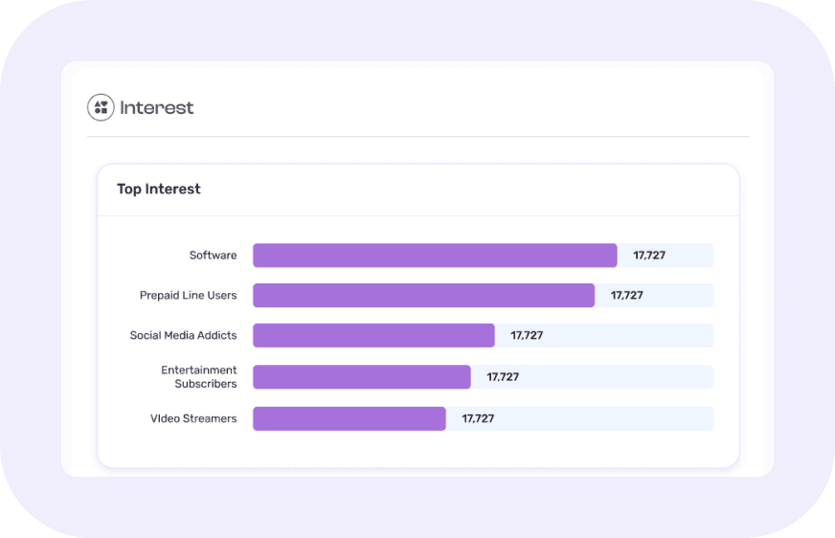Viewport: 835px width, 538px height.
Task: Click the Social Media Addicts bar
Action: click(373, 335)
